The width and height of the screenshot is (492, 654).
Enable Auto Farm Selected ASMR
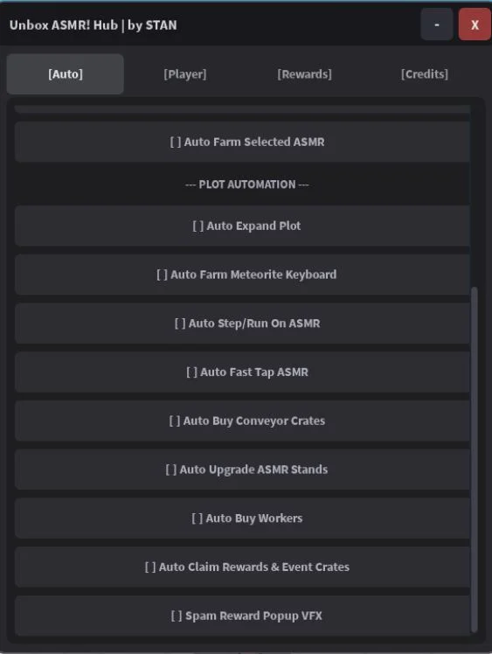click(242, 142)
